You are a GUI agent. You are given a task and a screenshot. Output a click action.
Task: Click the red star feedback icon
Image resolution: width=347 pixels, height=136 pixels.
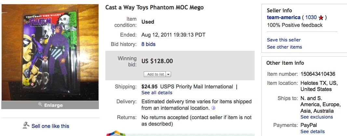pos(321,18)
